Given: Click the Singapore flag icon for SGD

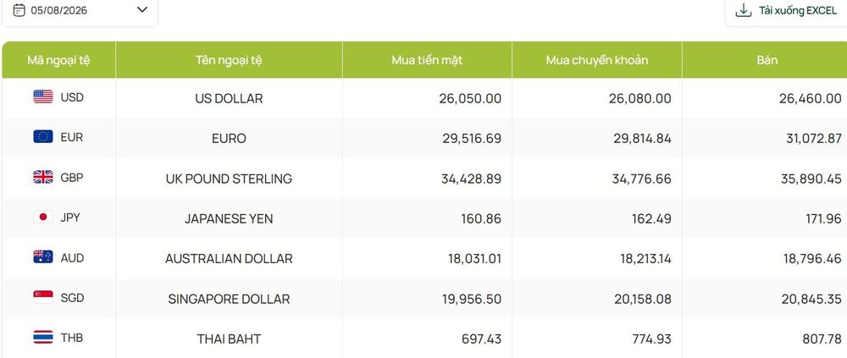Looking at the screenshot, I should pyautogui.click(x=43, y=298).
